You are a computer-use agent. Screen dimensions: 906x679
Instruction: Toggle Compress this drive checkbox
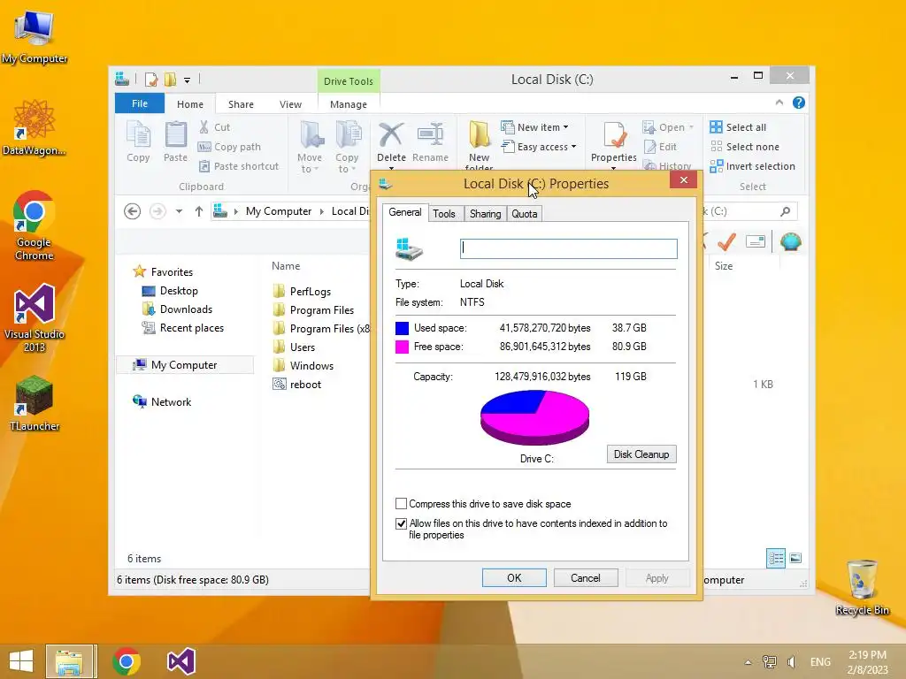401,503
